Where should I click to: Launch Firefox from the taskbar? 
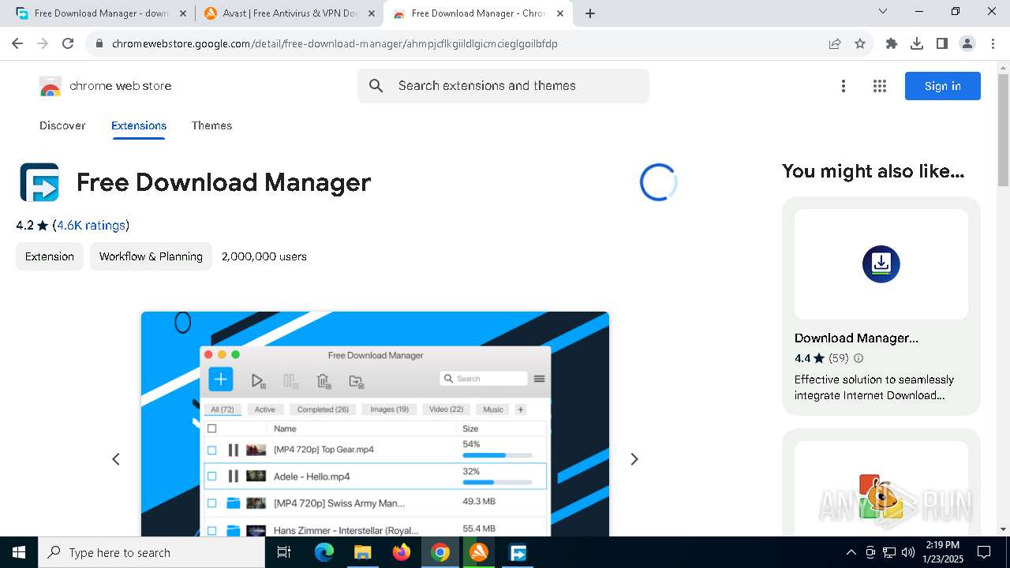[402, 552]
